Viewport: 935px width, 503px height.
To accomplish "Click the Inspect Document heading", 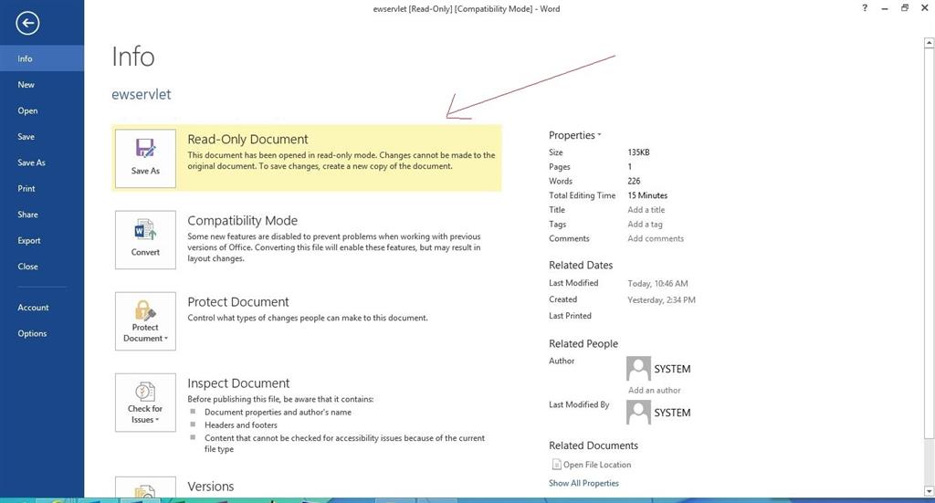I will (x=238, y=383).
